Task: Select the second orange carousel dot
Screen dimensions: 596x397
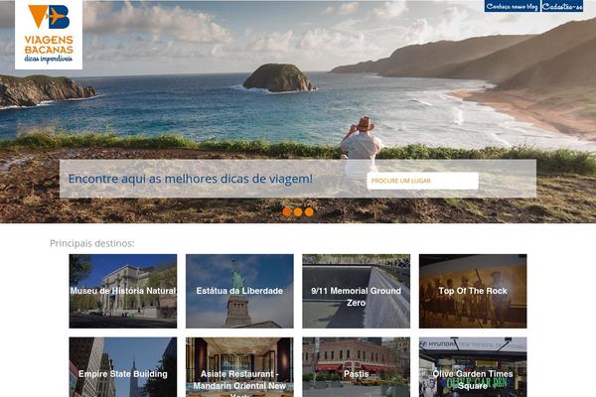Action: pos(298,212)
